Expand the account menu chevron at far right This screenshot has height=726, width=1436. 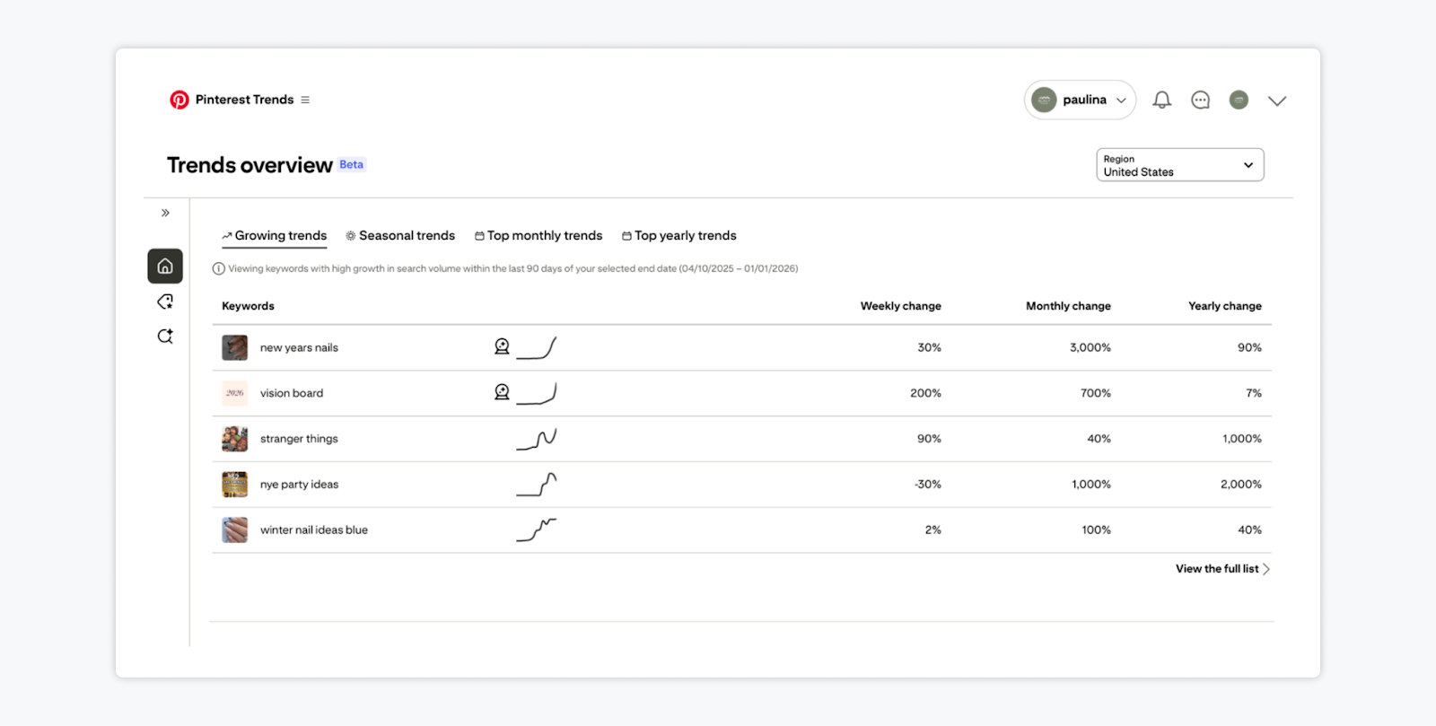point(1277,101)
